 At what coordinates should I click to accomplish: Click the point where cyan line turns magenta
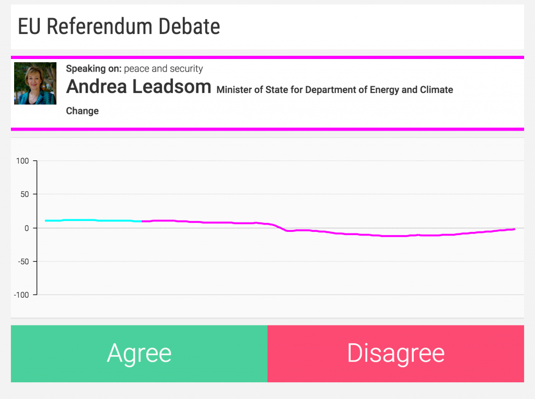click(x=142, y=221)
